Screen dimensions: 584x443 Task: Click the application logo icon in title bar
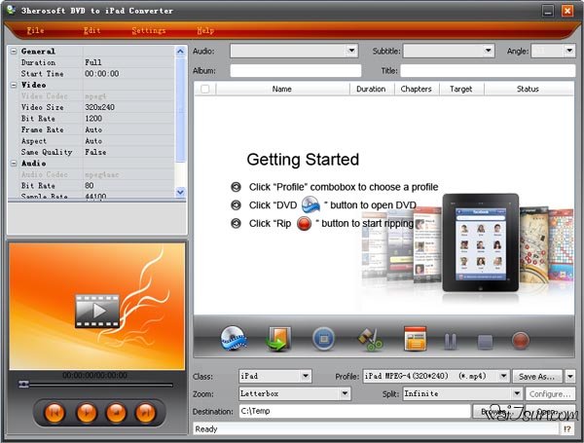point(11,10)
